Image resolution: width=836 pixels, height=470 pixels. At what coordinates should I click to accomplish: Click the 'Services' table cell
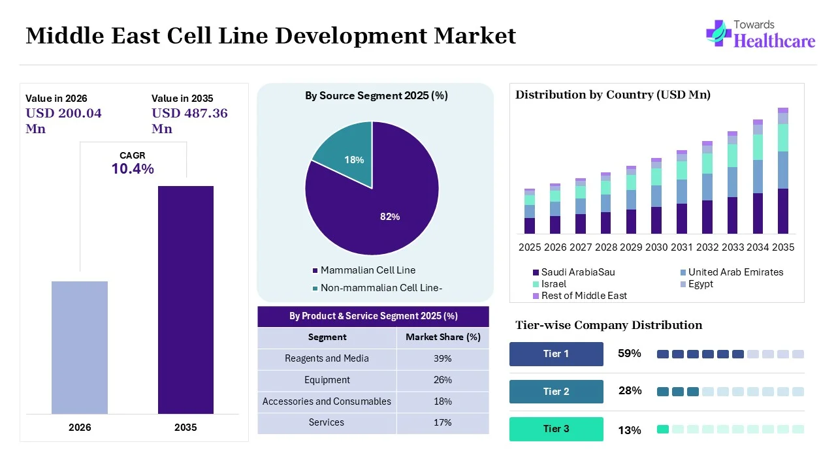pyautogui.click(x=327, y=423)
